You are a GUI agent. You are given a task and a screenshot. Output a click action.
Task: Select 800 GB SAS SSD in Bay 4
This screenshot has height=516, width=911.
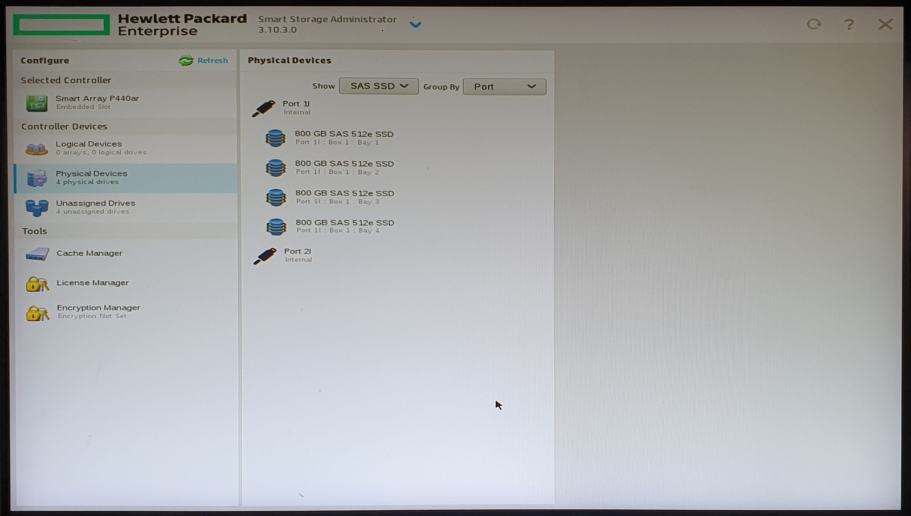click(x=345, y=226)
